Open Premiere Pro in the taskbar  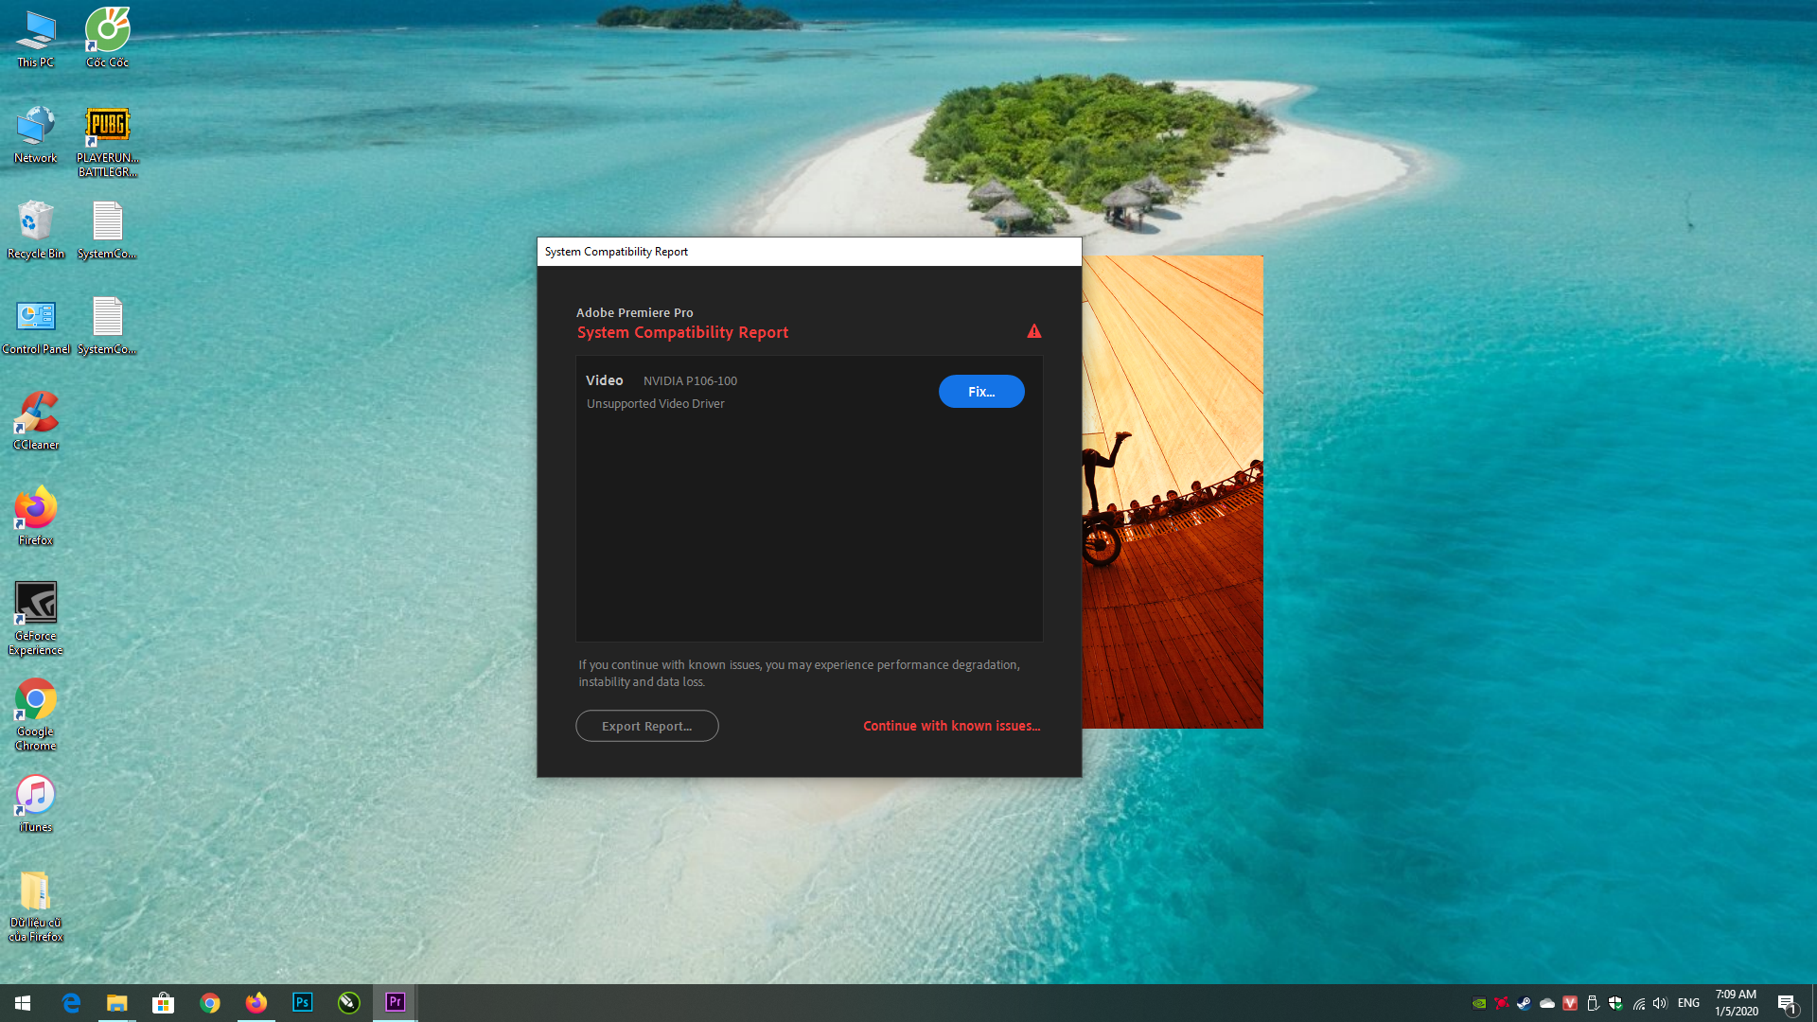click(396, 1002)
